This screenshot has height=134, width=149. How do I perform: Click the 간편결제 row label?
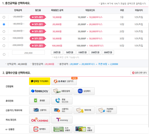(9, 87)
